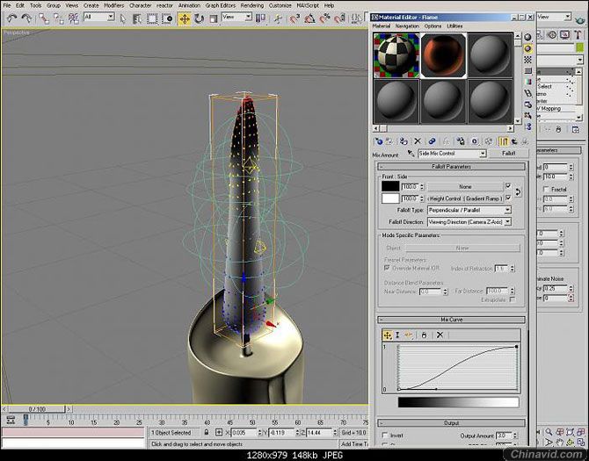Viewport: 589px width, 461px height.
Task: Open the selection filter All dropdown
Action: [99, 17]
